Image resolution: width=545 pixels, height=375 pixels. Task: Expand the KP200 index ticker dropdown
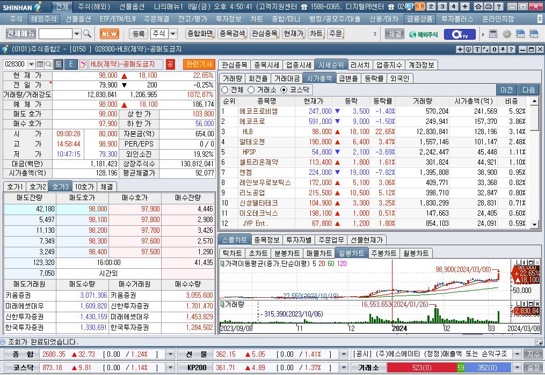pyautogui.click(x=344, y=367)
